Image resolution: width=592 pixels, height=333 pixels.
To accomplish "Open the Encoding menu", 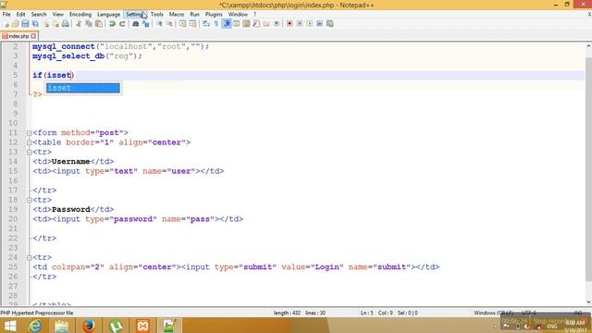I will point(80,15).
